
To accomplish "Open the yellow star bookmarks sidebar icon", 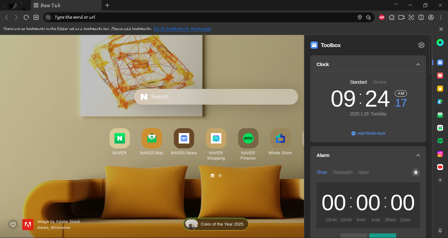I will coord(440,89).
